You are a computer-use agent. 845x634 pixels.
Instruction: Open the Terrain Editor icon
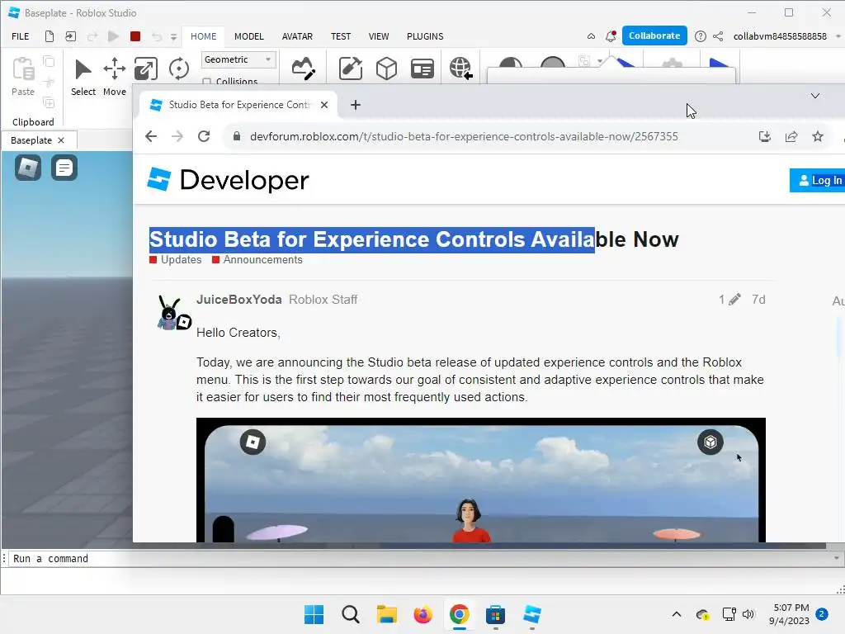[304, 69]
